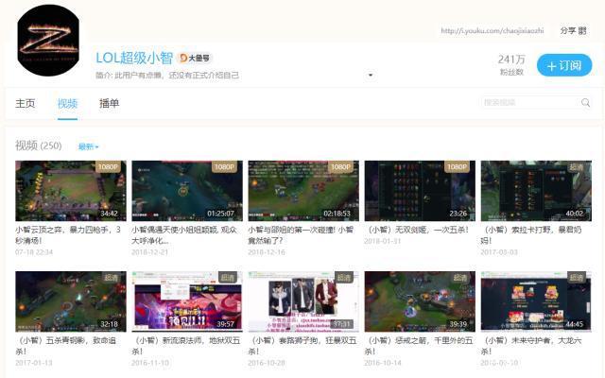Open title (小智)索拉卡打野
Screen dimensions: 605x378
[x=531, y=235]
